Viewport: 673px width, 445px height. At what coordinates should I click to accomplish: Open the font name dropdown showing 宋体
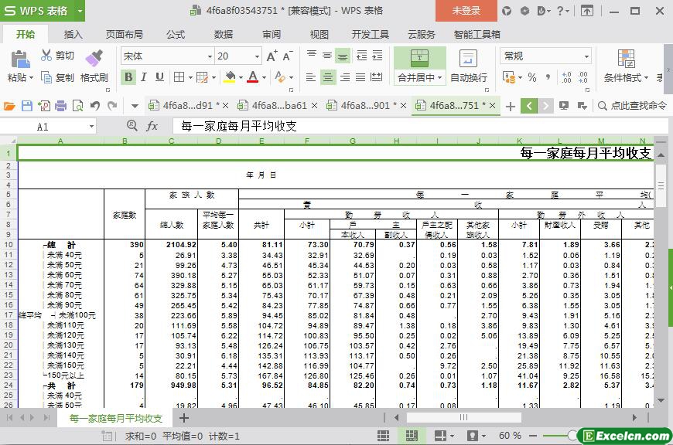pos(209,56)
